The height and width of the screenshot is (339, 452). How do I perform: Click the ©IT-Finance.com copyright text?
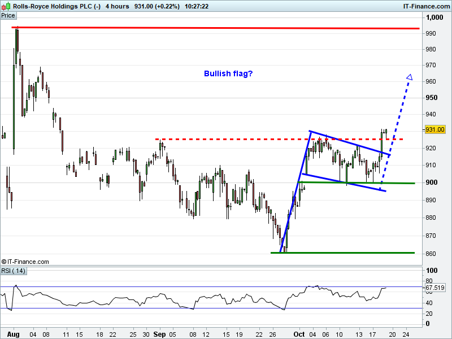[x=25, y=262]
